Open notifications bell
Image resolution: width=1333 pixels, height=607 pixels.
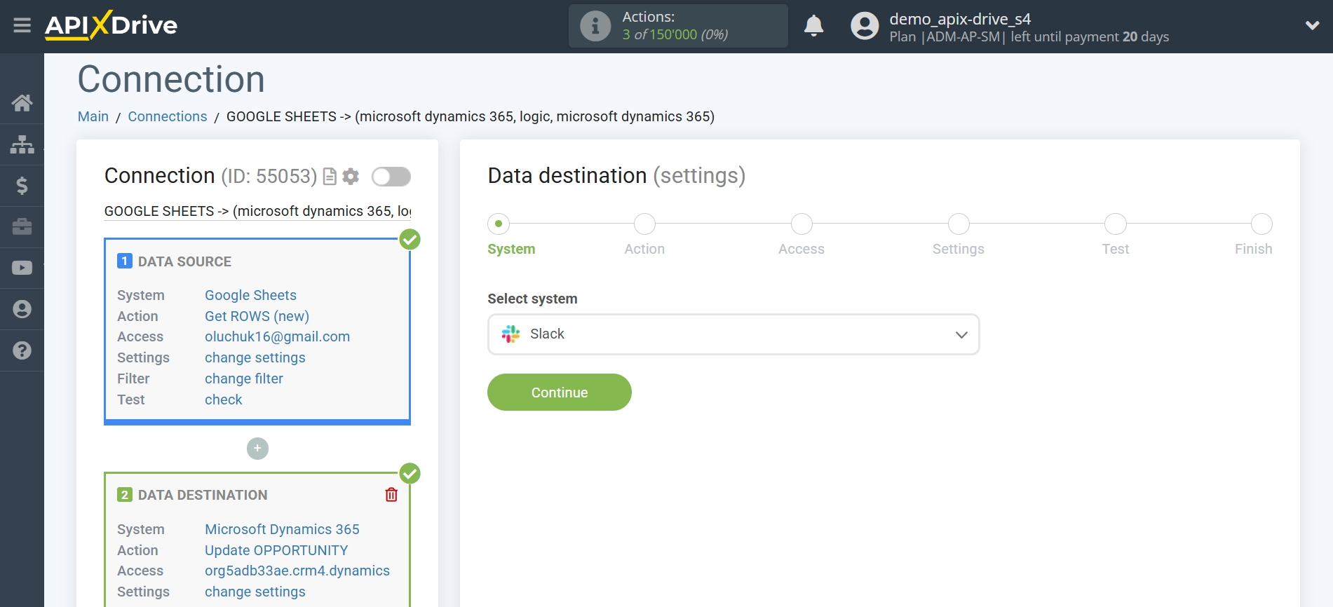[x=813, y=26]
